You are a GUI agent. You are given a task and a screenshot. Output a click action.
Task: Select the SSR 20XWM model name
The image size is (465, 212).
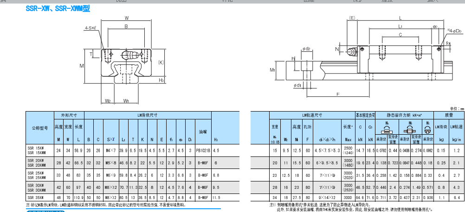tap(37, 165)
